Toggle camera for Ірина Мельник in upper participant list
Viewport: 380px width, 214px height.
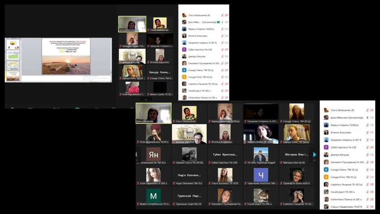(226, 22)
